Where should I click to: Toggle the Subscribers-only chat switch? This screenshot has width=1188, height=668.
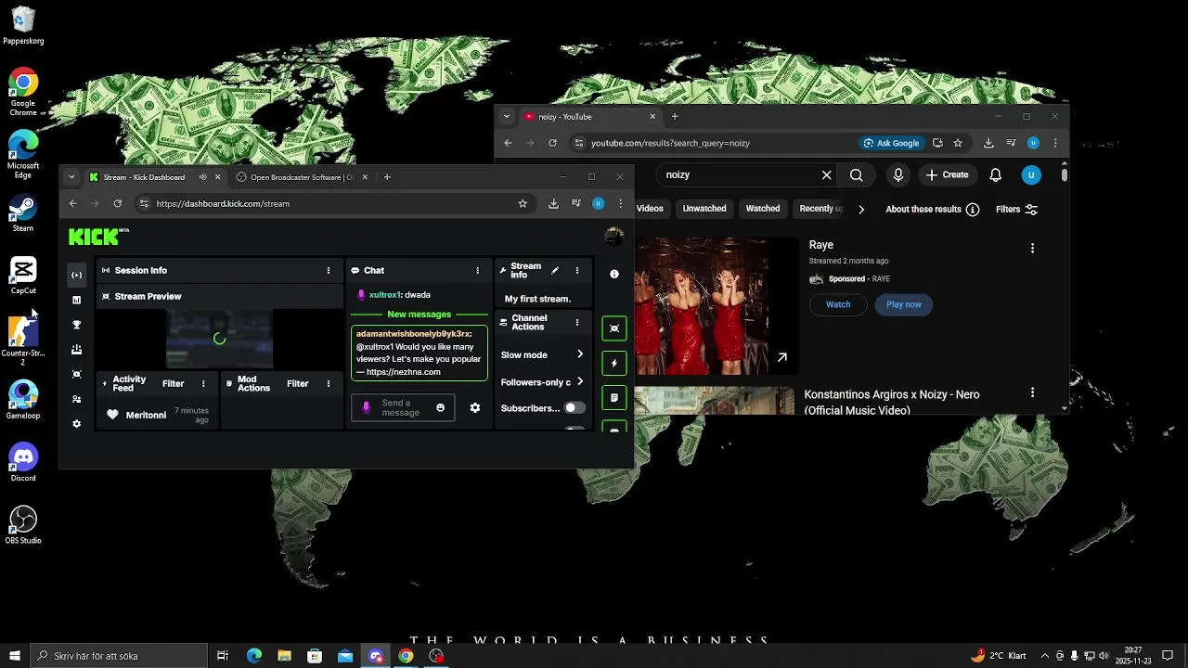575,407
